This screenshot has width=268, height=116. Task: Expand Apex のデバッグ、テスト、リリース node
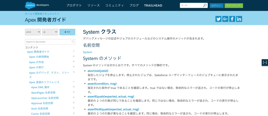point(74,72)
